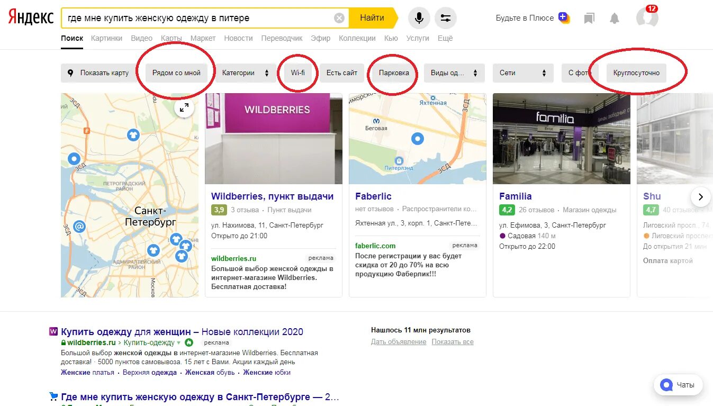Select the Питерлэнд shopping marker on Faberlic map

(400, 160)
